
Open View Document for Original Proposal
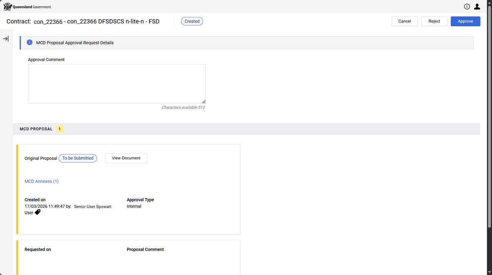126,158
